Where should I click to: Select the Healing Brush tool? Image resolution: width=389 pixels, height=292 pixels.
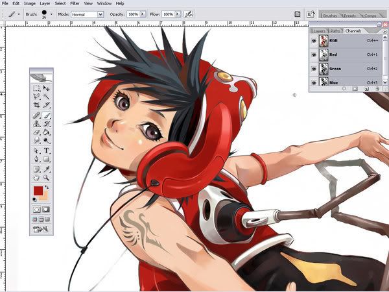[36, 116]
